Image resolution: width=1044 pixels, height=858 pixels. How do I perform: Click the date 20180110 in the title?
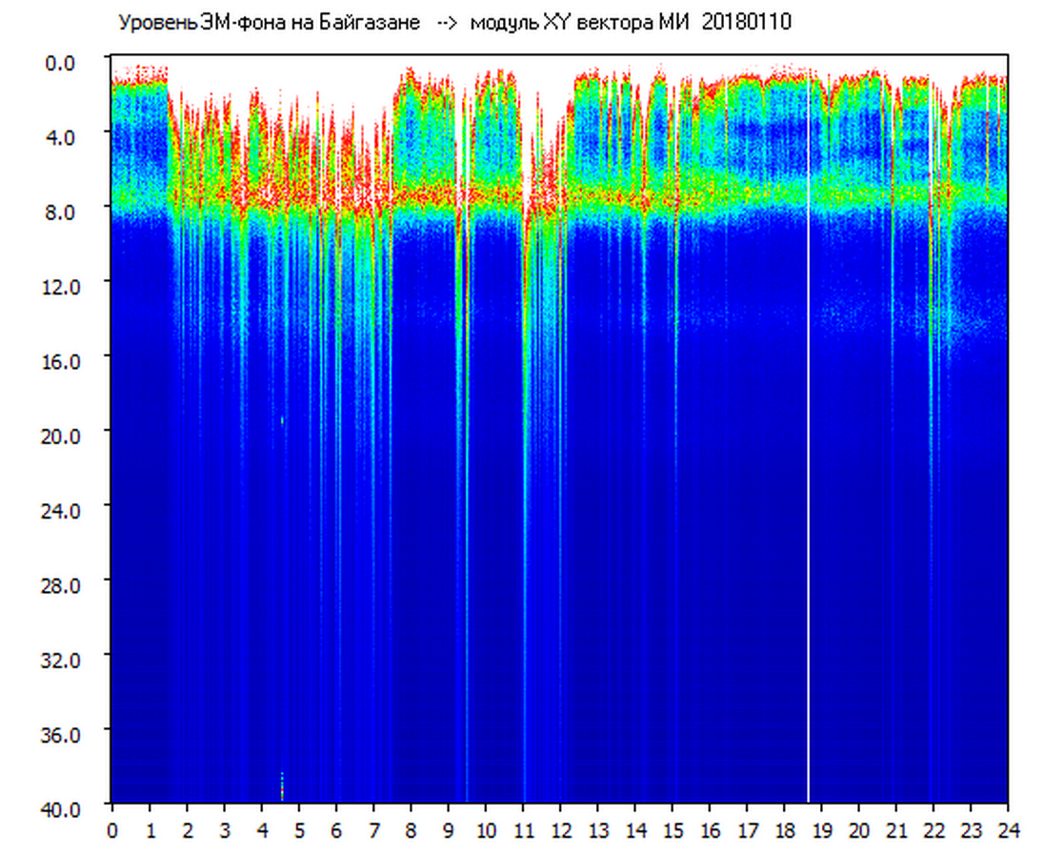pyautogui.click(x=746, y=23)
